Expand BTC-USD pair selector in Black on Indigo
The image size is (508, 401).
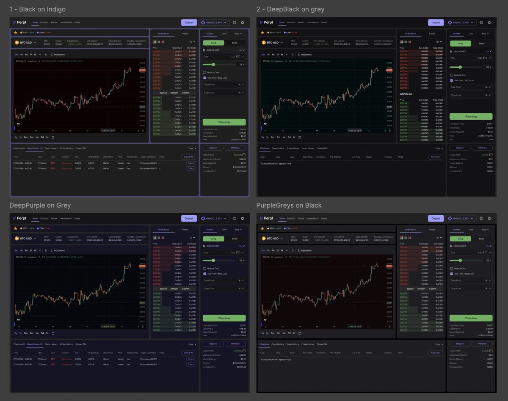pyautogui.click(x=25, y=43)
